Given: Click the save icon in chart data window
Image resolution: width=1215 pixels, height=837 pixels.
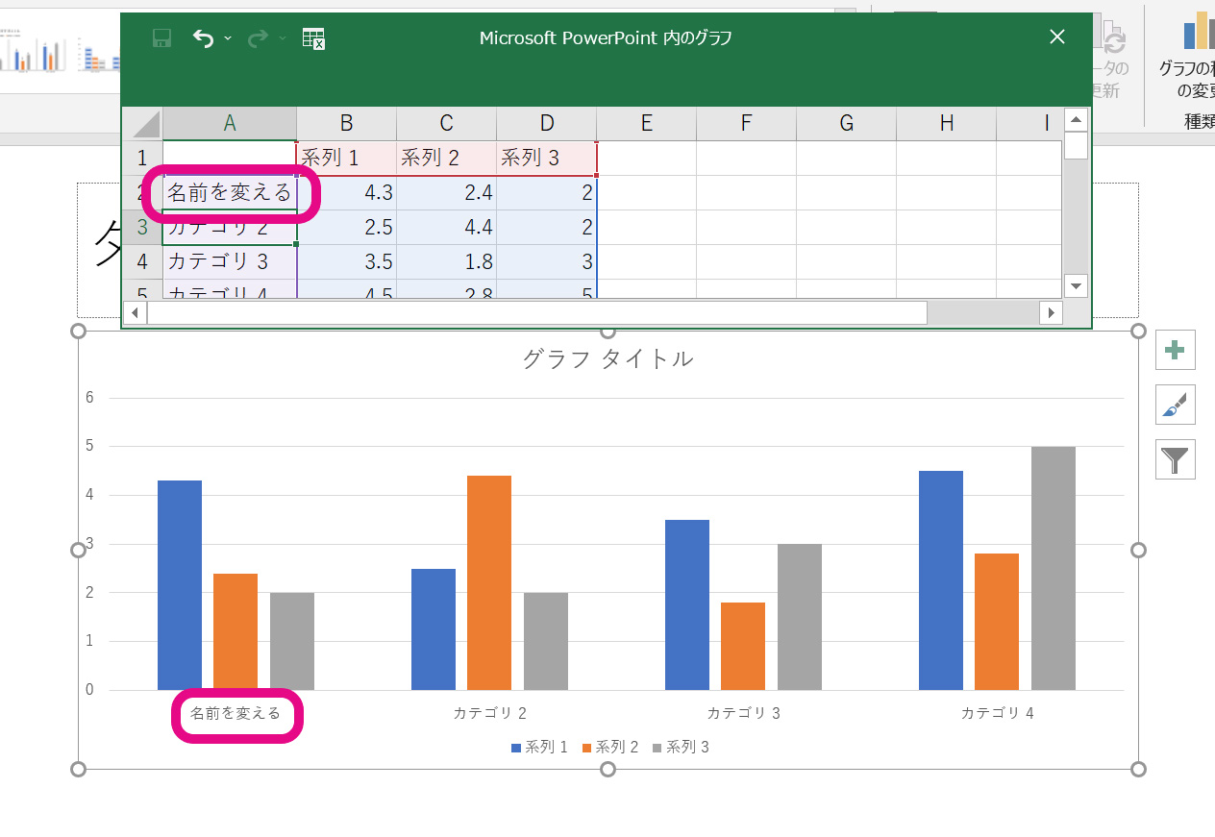Looking at the screenshot, I should 162,38.
